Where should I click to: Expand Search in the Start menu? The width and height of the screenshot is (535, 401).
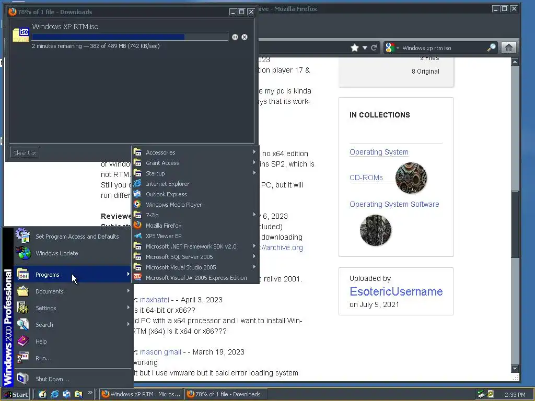coord(73,325)
